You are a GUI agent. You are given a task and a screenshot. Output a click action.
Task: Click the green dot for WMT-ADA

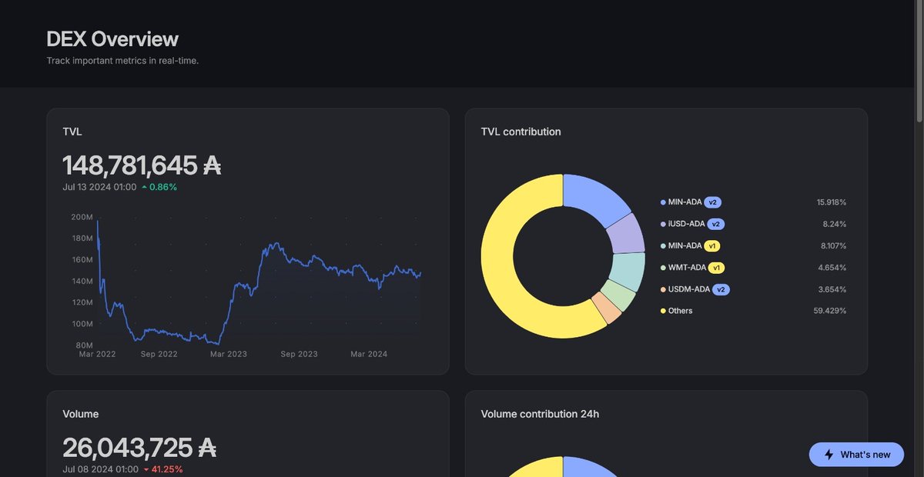point(663,268)
